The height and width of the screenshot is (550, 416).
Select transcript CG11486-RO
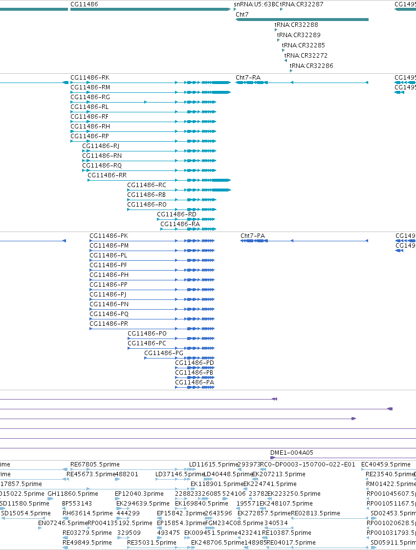147,205
